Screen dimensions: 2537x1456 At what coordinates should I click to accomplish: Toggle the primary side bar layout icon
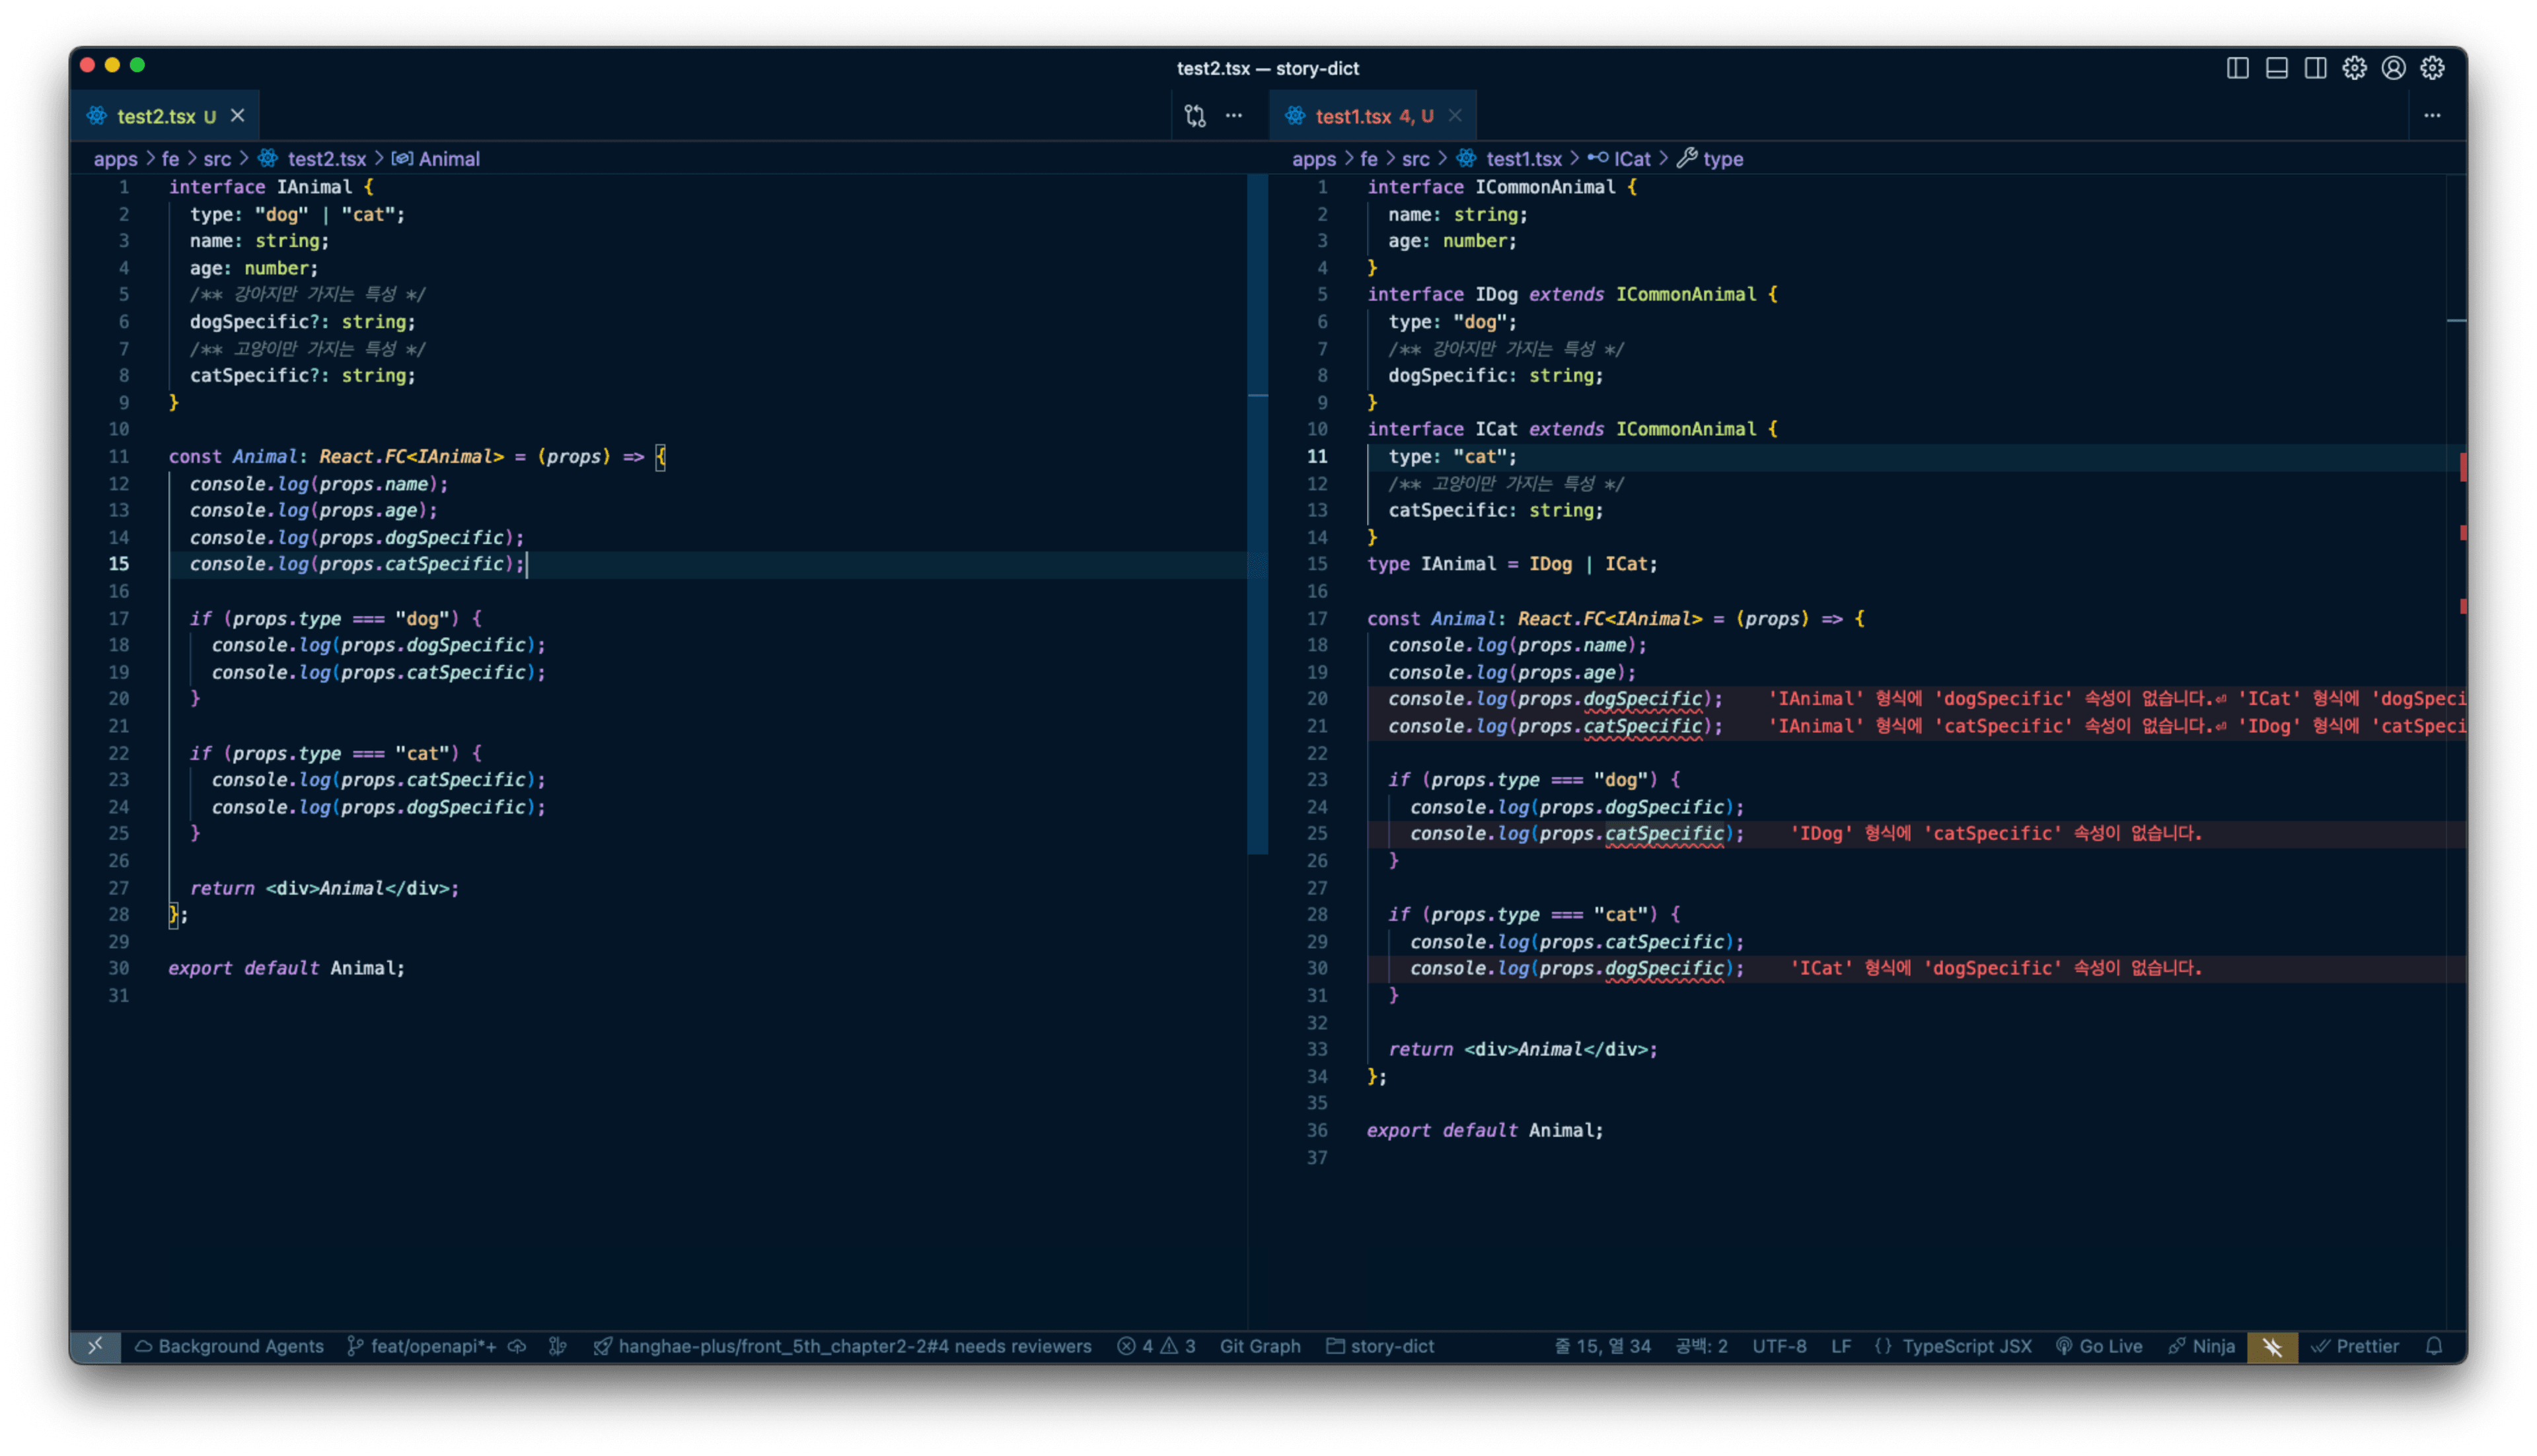point(2238,68)
